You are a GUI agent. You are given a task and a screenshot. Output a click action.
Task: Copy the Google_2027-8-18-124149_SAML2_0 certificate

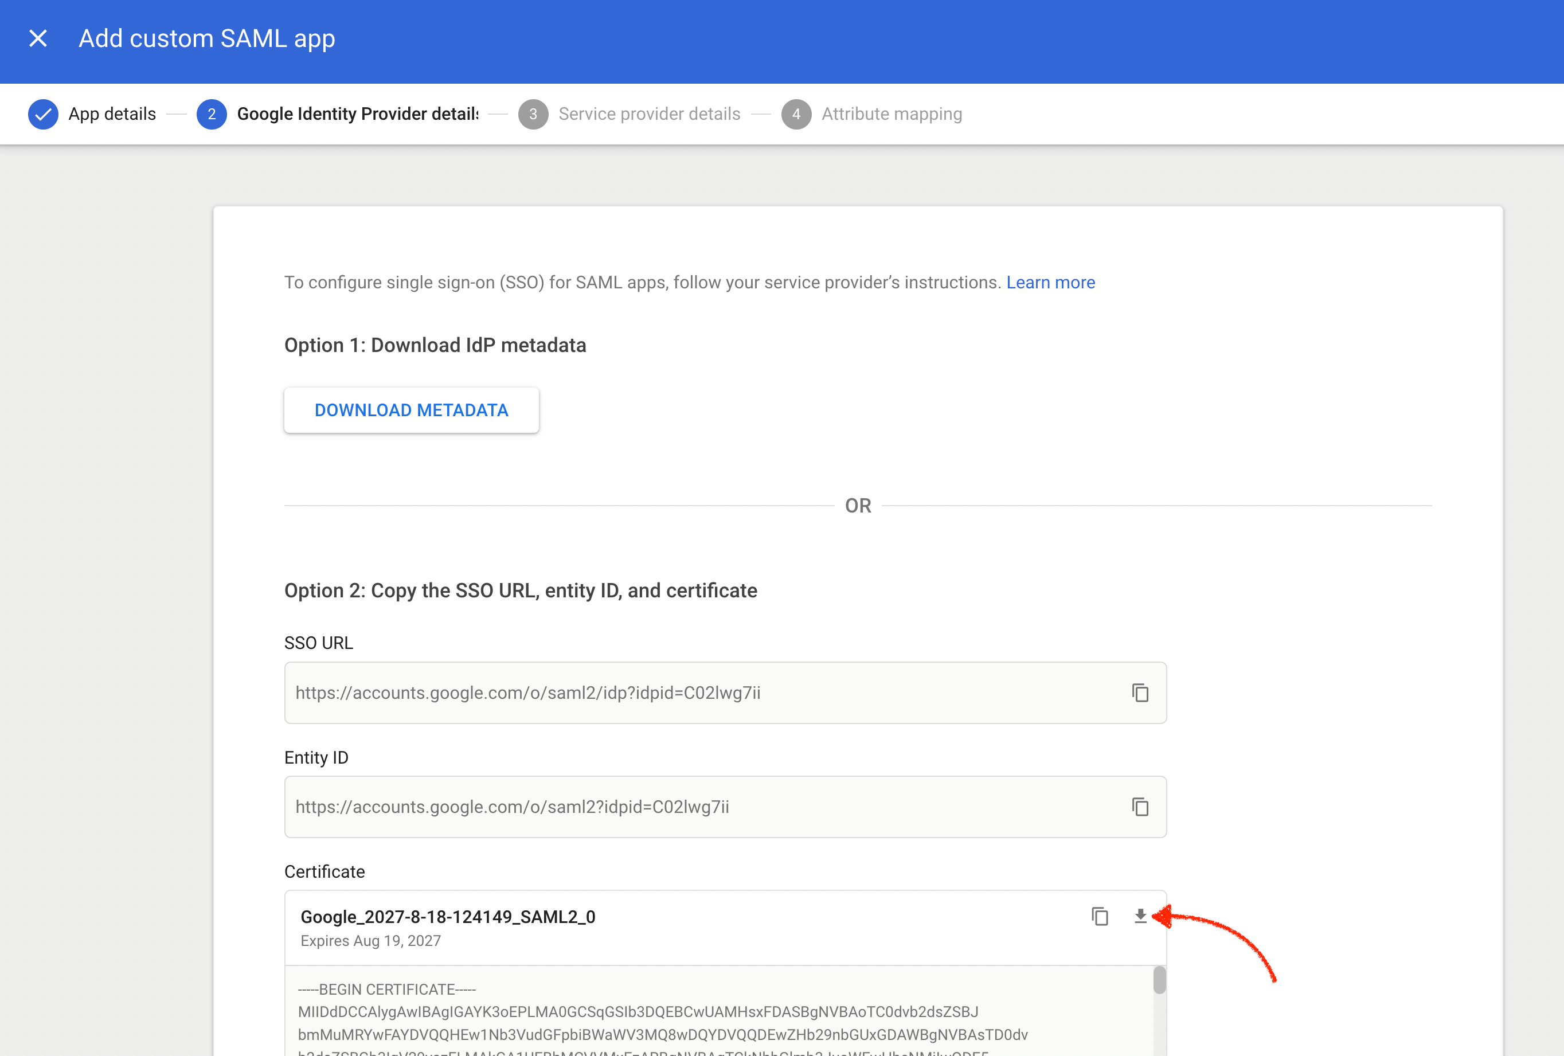[1099, 917]
